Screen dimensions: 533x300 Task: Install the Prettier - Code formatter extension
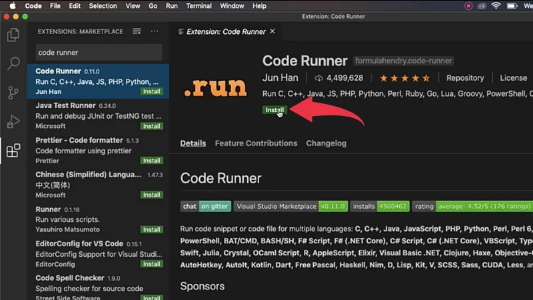pos(151,161)
